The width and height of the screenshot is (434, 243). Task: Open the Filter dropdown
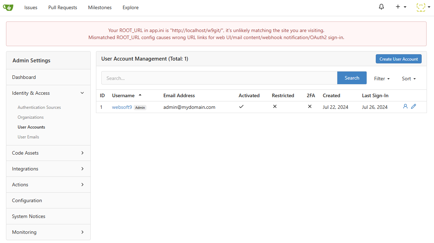(382, 79)
